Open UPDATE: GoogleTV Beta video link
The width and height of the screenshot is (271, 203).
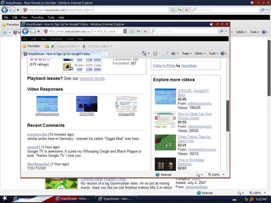coord(193,93)
